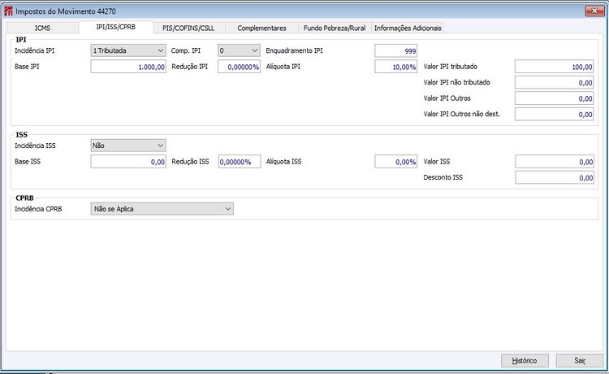This screenshot has height=374, width=609.
Task: Expand the Incidência CPRB dropdown
Action: point(162,209)
